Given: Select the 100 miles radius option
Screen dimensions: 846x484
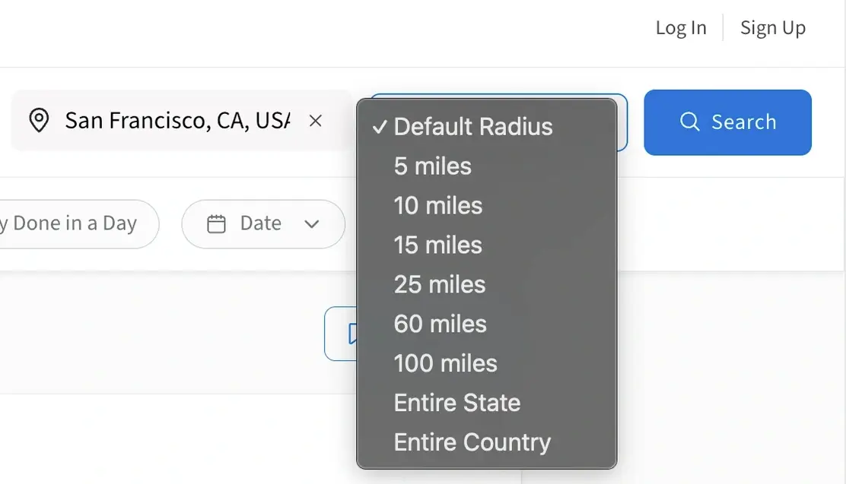Looking at the screenshot, I should (445, 364).
